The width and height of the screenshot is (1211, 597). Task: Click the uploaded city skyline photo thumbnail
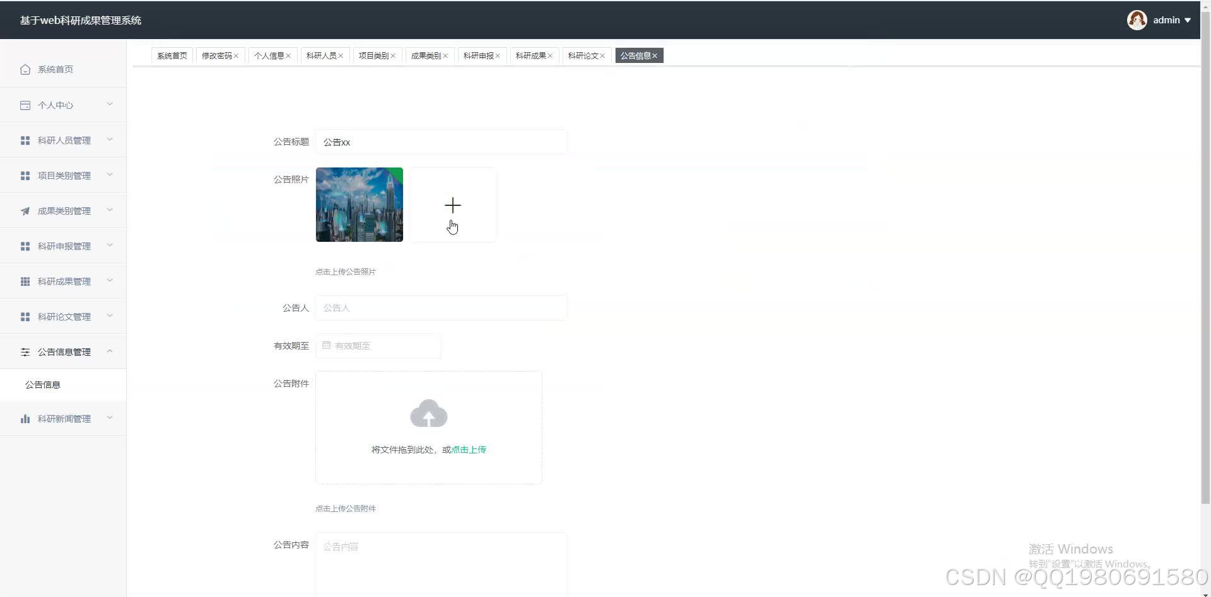point(359,204)
